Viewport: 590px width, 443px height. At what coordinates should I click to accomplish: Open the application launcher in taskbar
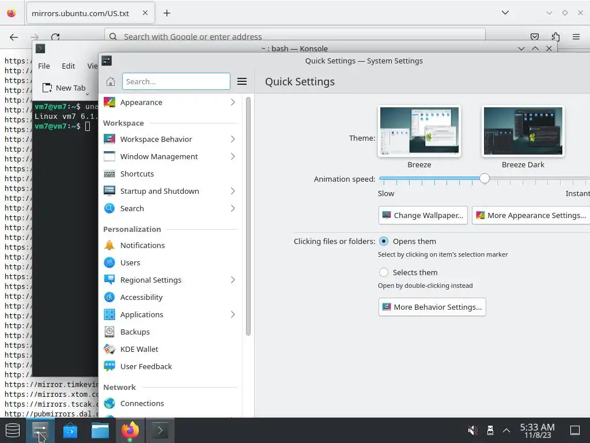pos(13,430)
